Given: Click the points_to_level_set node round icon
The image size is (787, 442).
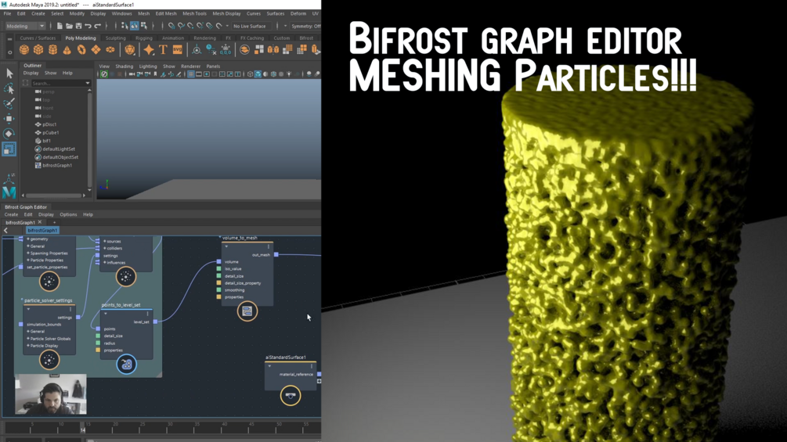Looking at the screenshot, I should (x=127, y=365).
